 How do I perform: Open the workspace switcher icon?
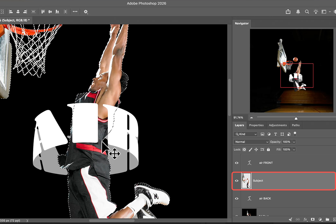[324, 12]
